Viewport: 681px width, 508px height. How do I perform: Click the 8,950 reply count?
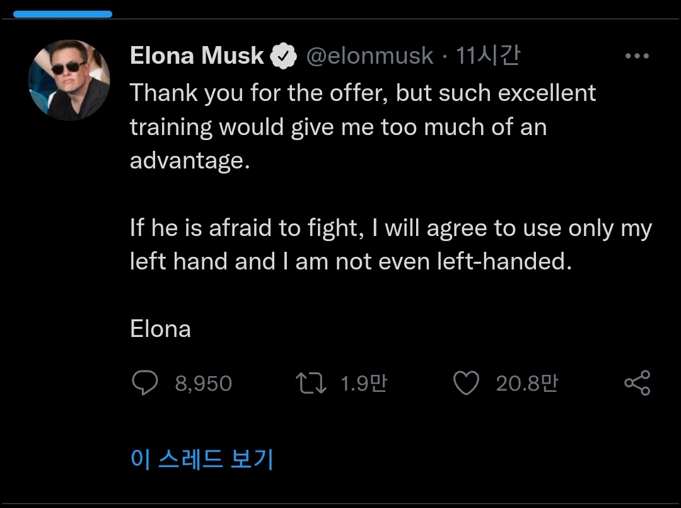[x=203, y=384]
